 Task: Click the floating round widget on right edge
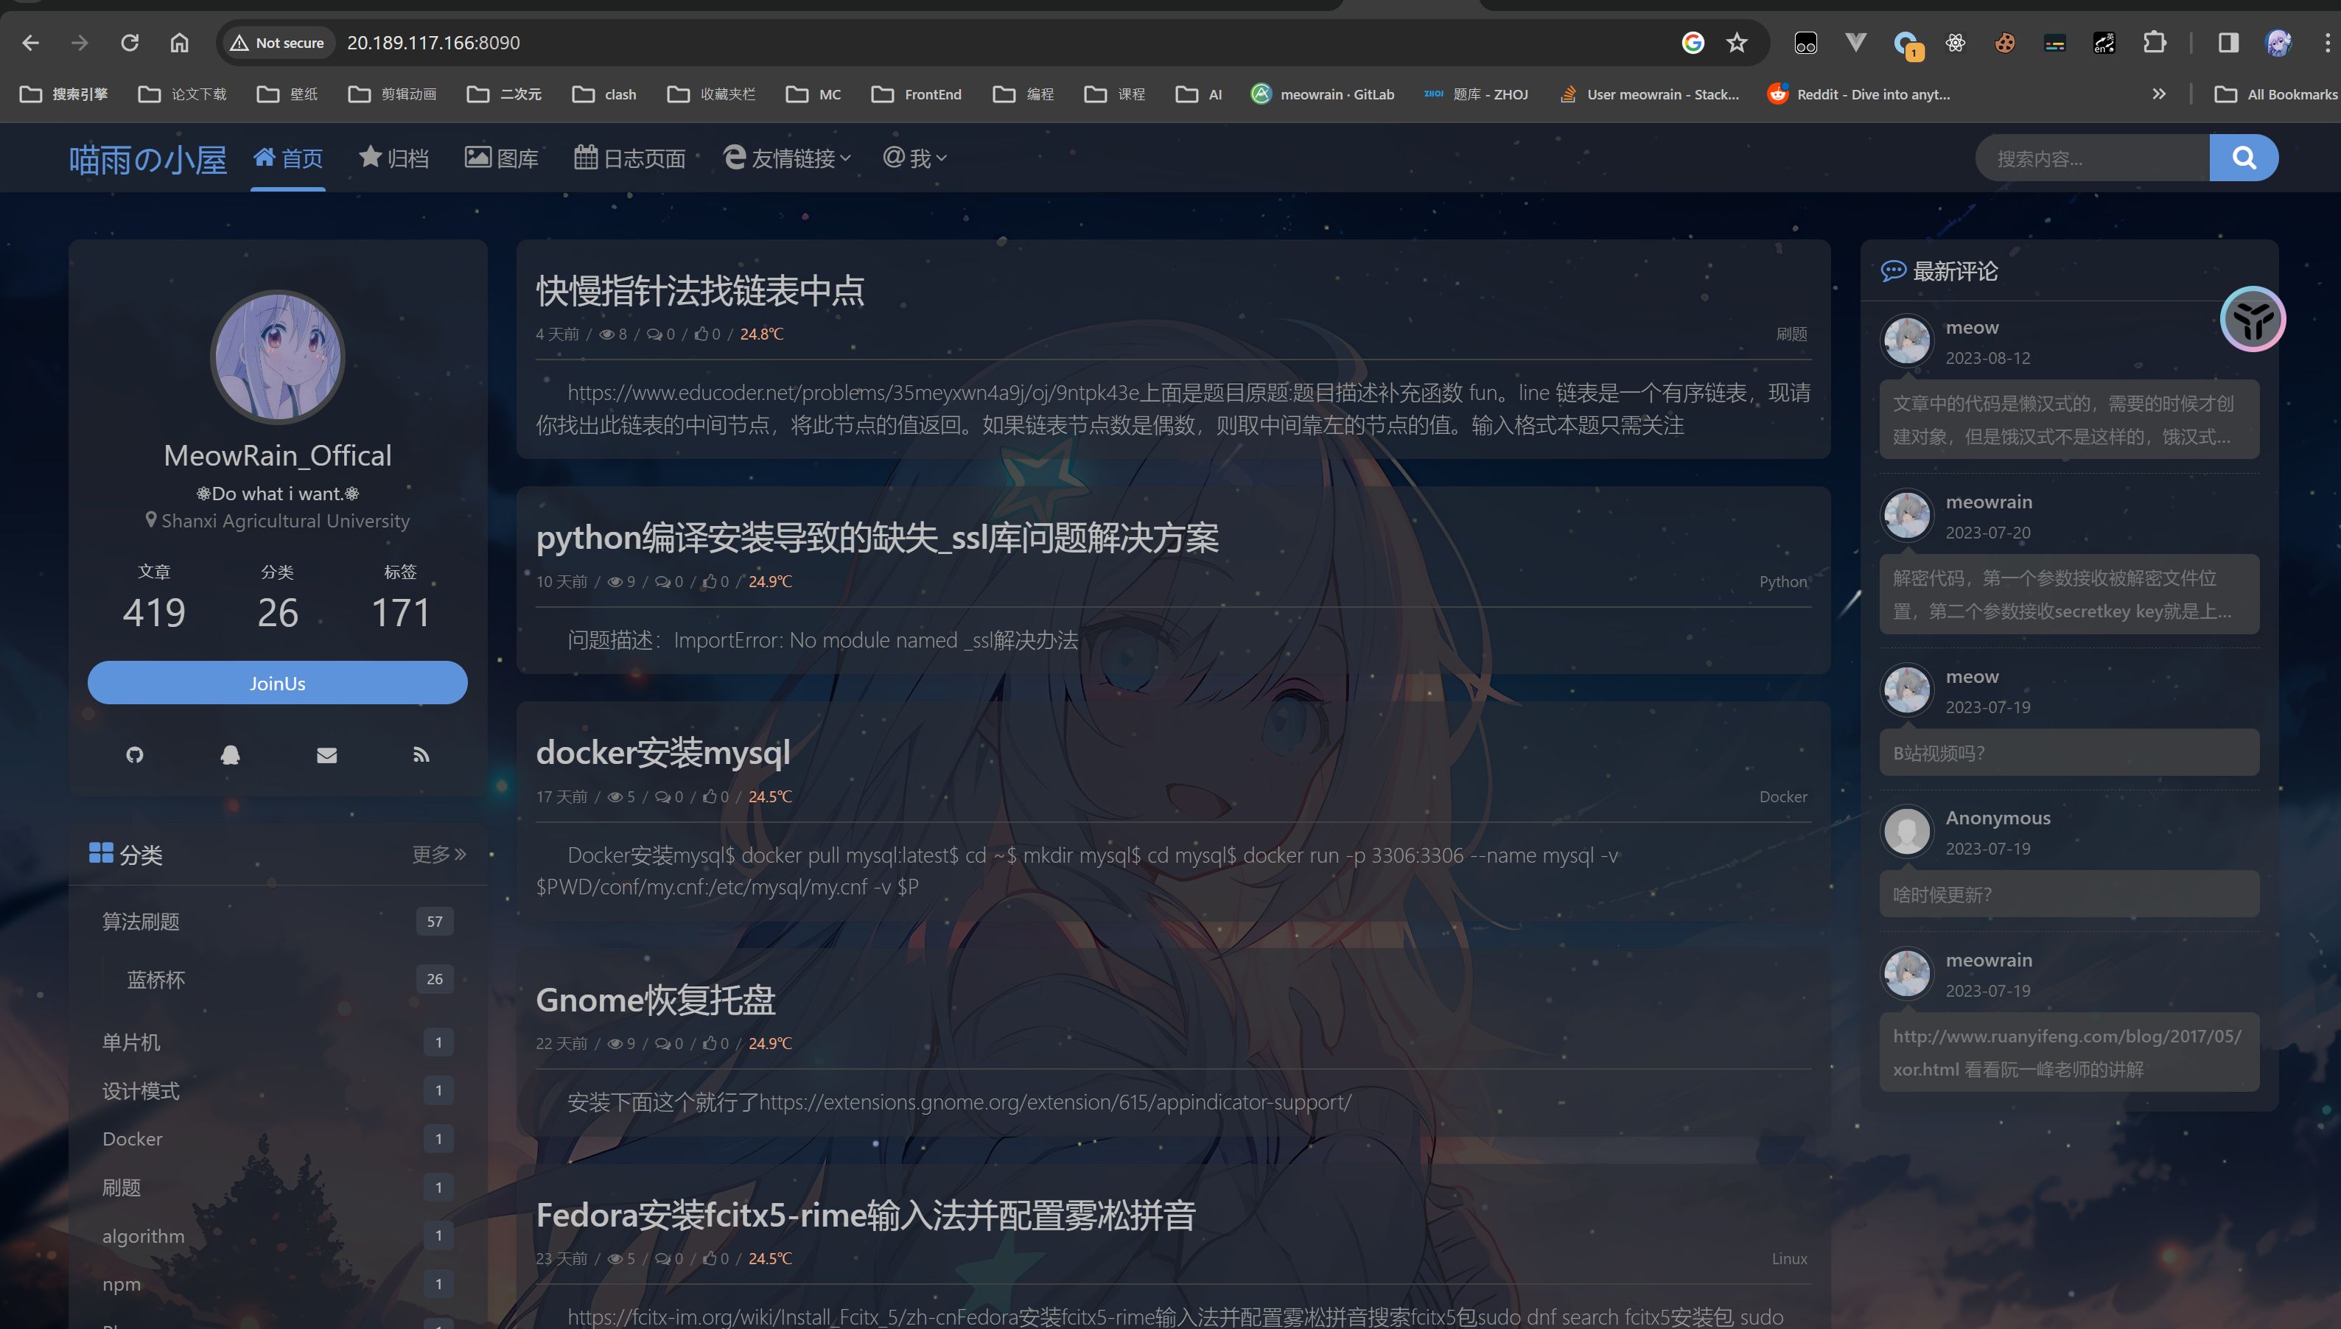[x=2252, y=320]
